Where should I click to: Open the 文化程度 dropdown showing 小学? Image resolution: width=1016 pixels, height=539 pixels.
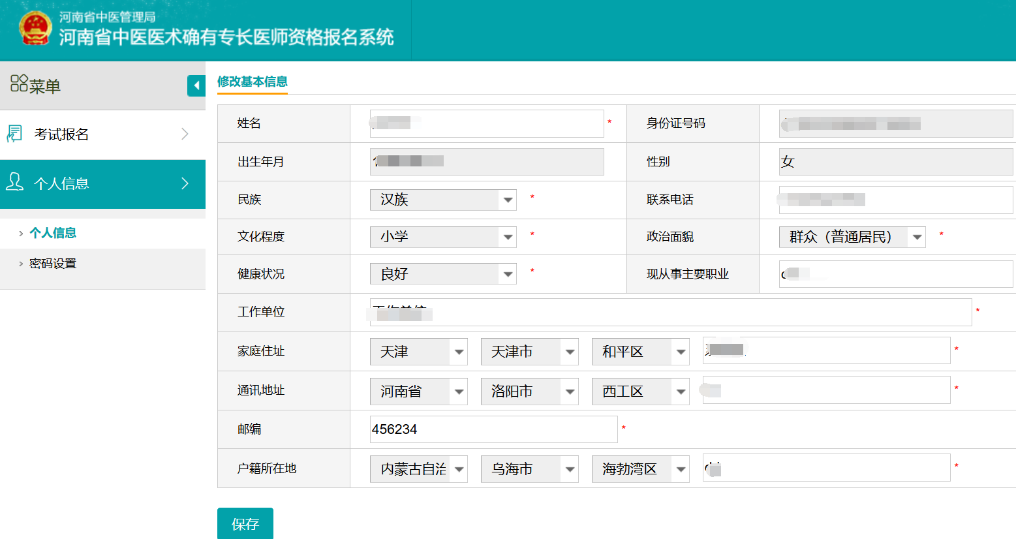click(x=443, y=237)
